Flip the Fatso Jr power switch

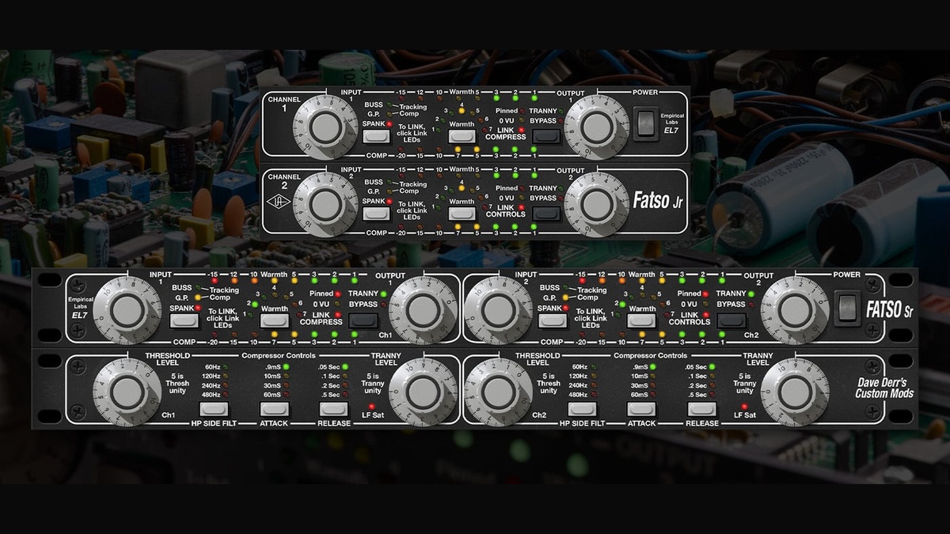click(x=646, y=126)
